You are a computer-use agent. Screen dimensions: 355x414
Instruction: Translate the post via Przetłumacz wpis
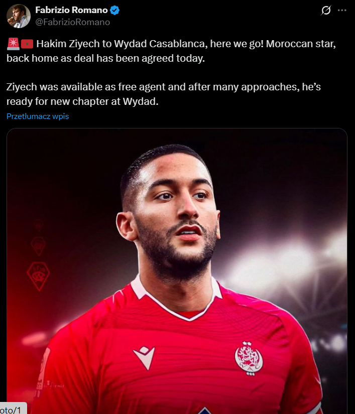tap(38, 116)
